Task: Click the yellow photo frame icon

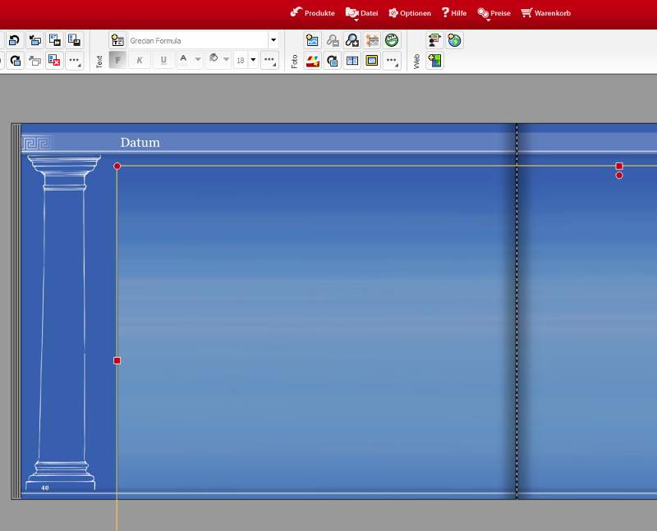Action: [x=371, y=61]
